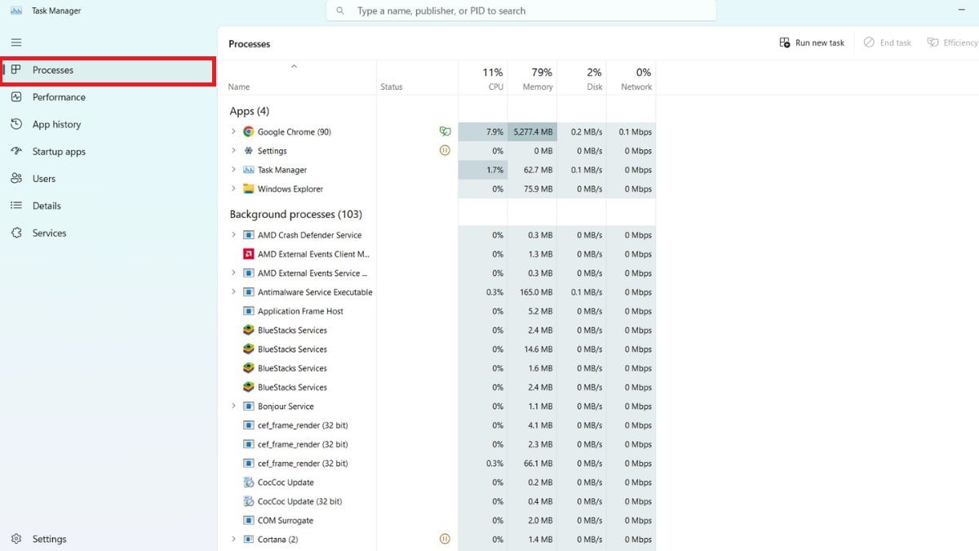
Task: Click the Details list icon
Action: (x=16, y=206)
